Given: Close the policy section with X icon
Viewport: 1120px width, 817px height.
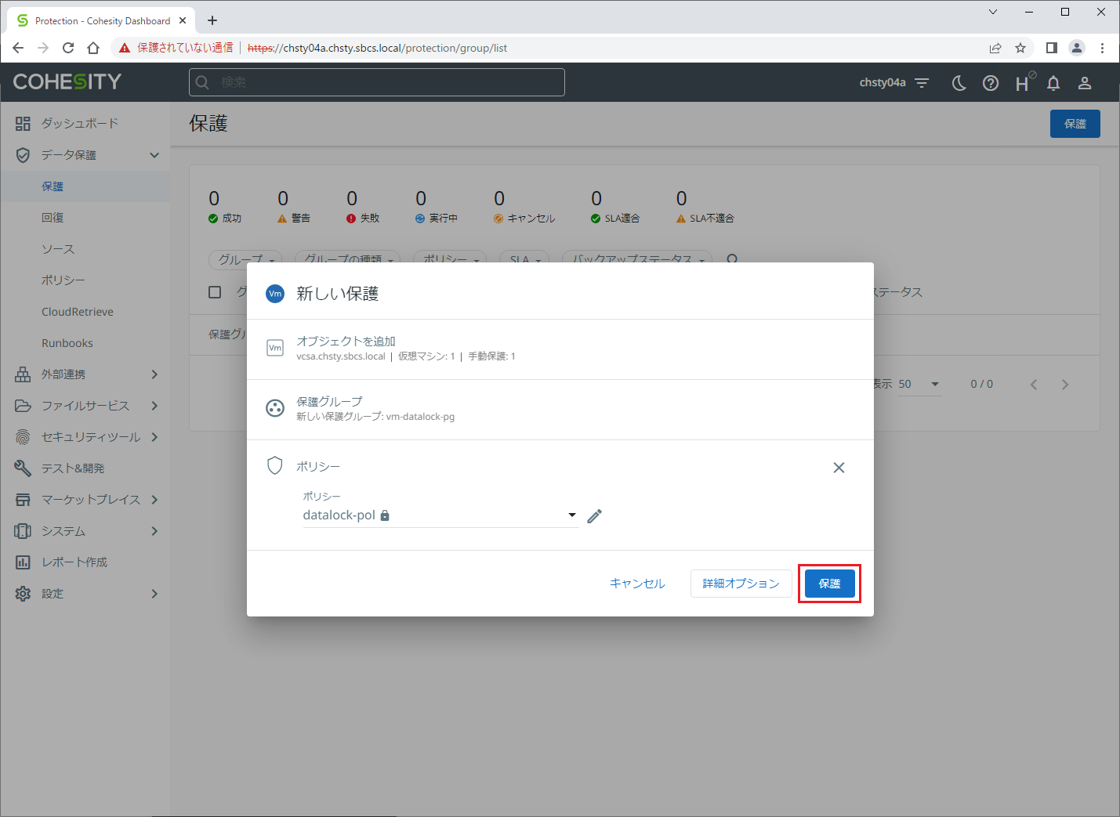Looking at the screenshot, I should coord(839,468).
